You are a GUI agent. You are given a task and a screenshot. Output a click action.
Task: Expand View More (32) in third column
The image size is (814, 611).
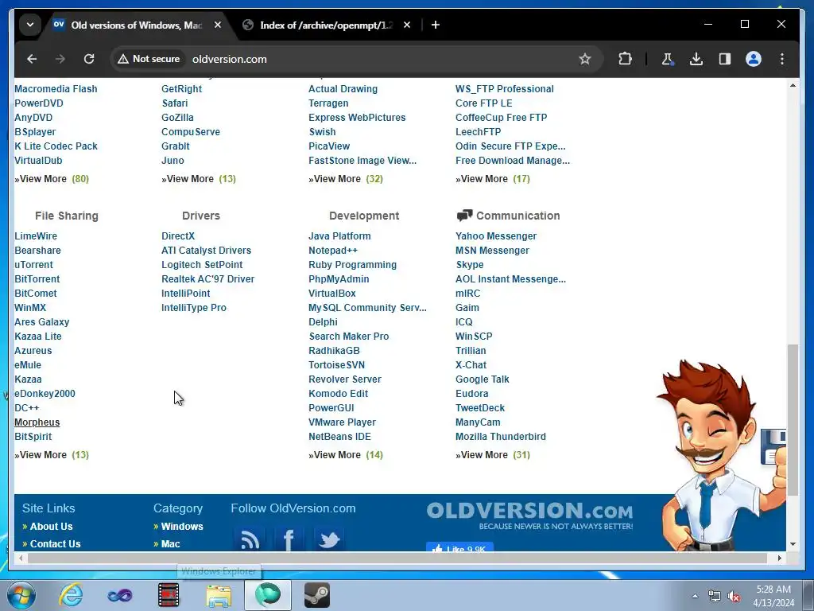pos(346,179)
